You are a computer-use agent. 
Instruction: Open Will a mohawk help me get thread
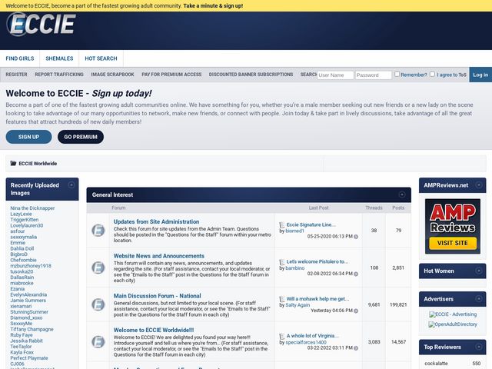pyautogui.click(x=317, y=299)
